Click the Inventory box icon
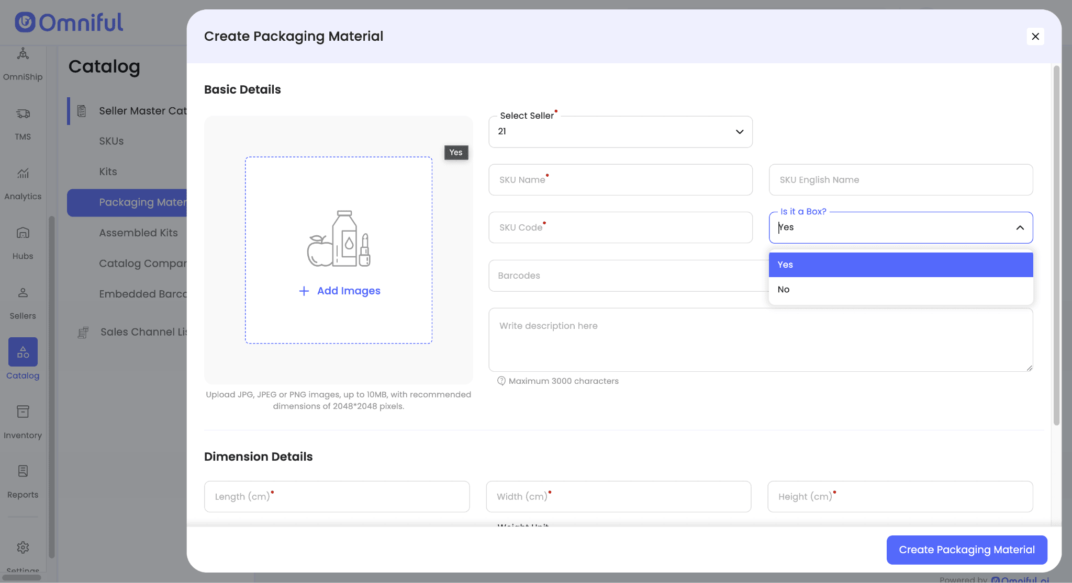This screenshot has width=1072, height=583. [23, 412]
